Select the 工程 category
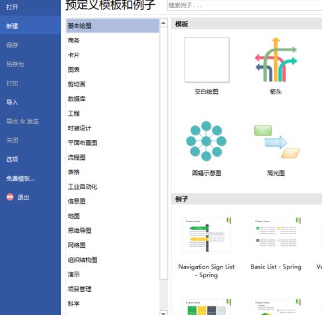The height and width of the screenshot is (315, 322). point(113,113)
